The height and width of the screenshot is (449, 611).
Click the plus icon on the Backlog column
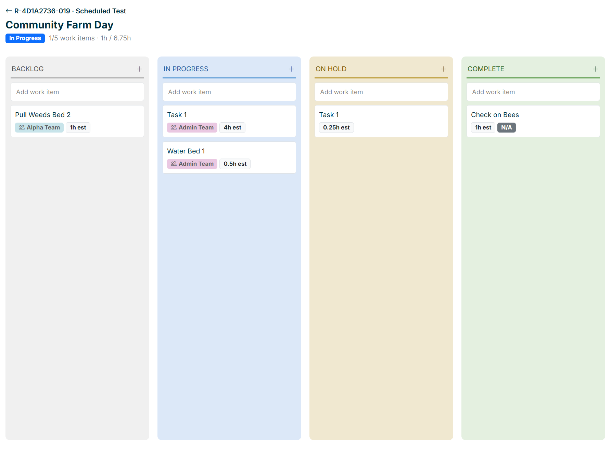(x=140, y=69)
